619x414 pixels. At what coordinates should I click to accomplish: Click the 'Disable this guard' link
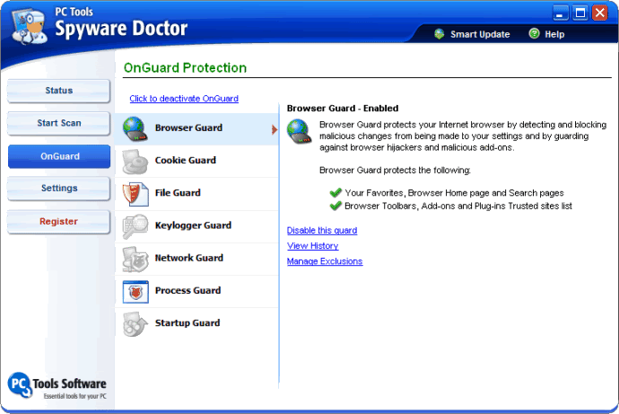click(x=322, y=230)
